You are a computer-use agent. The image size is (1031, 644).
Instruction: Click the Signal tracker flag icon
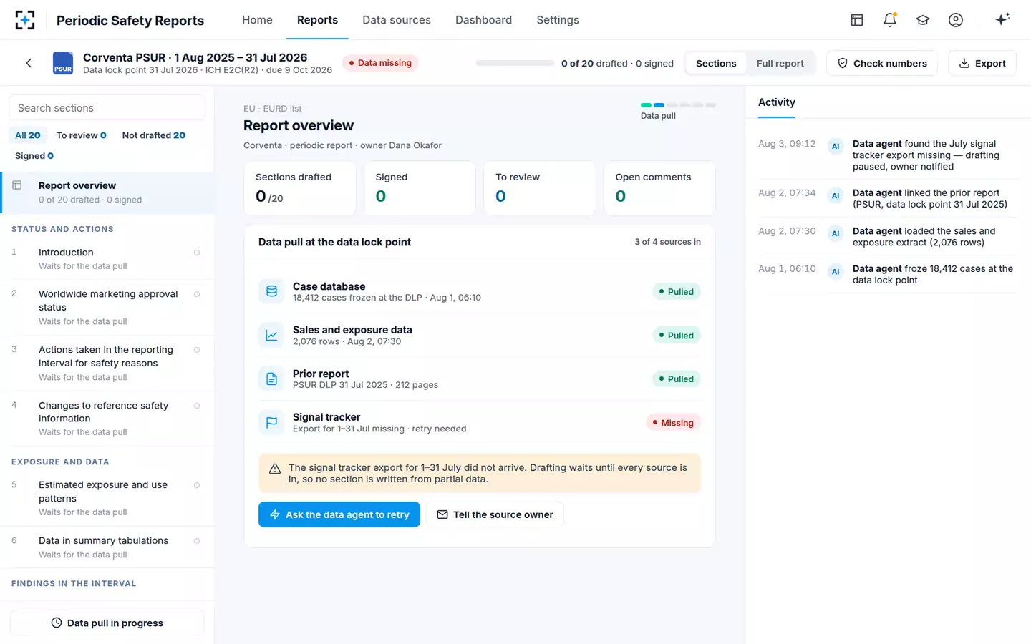click(x=271, y=422)
